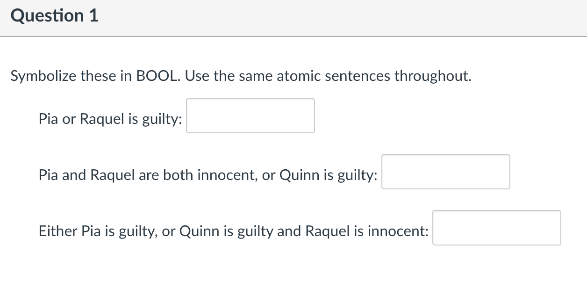This screenshot has height=303, width=587.
Task: Click the label starting 'Pia and Raquel are both innocent'
Action: [208, 175]
